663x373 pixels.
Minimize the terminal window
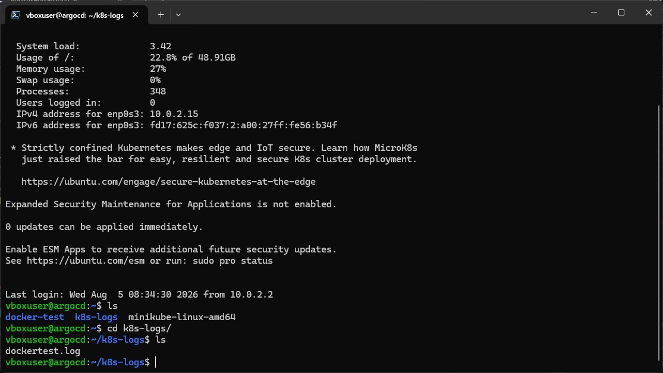[x=594, y=12]
